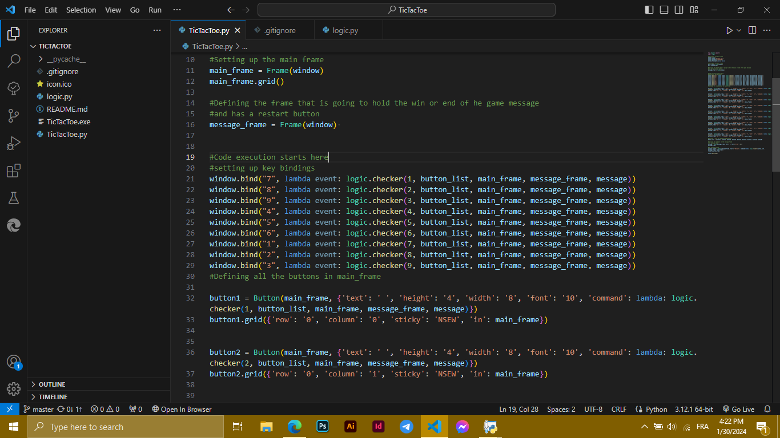Split the editor to the right

click(752, 30)
